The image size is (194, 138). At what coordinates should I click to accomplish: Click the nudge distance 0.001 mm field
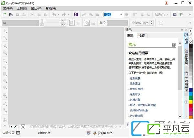point(142,23)
